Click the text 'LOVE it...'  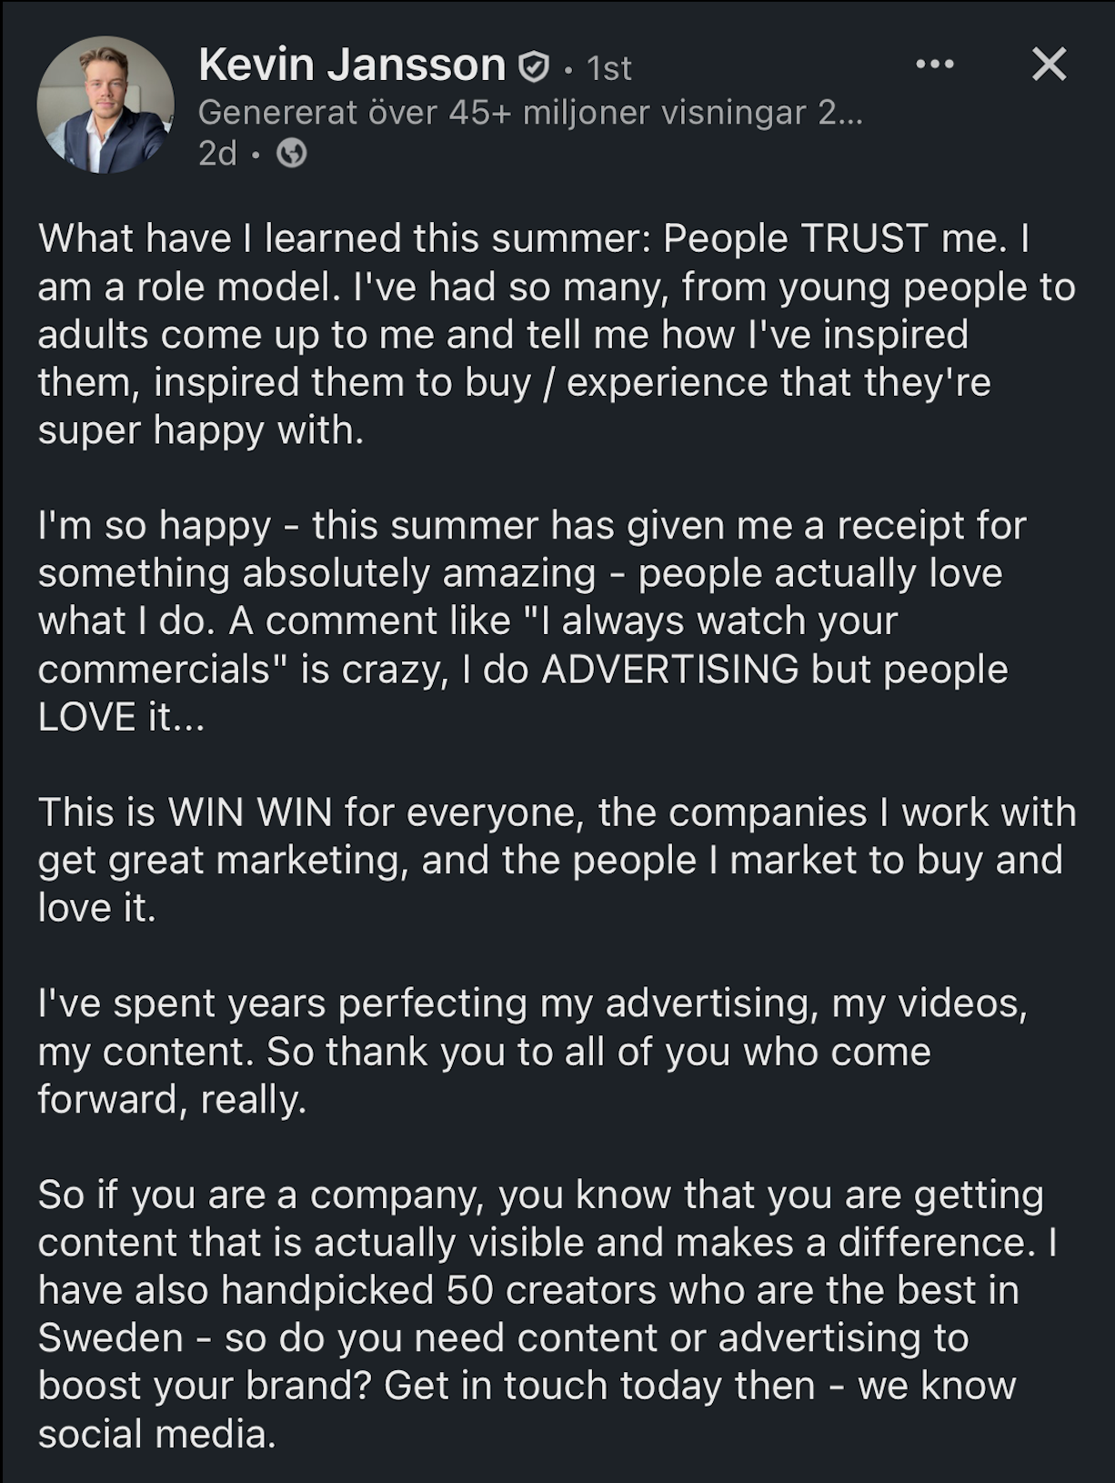122,718
